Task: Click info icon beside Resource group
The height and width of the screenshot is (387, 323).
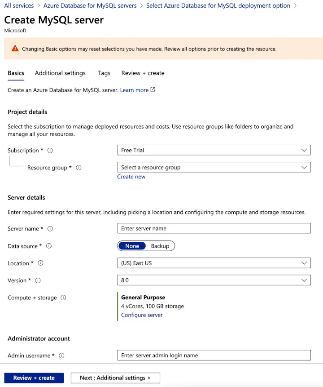Action: click(79, 168)
